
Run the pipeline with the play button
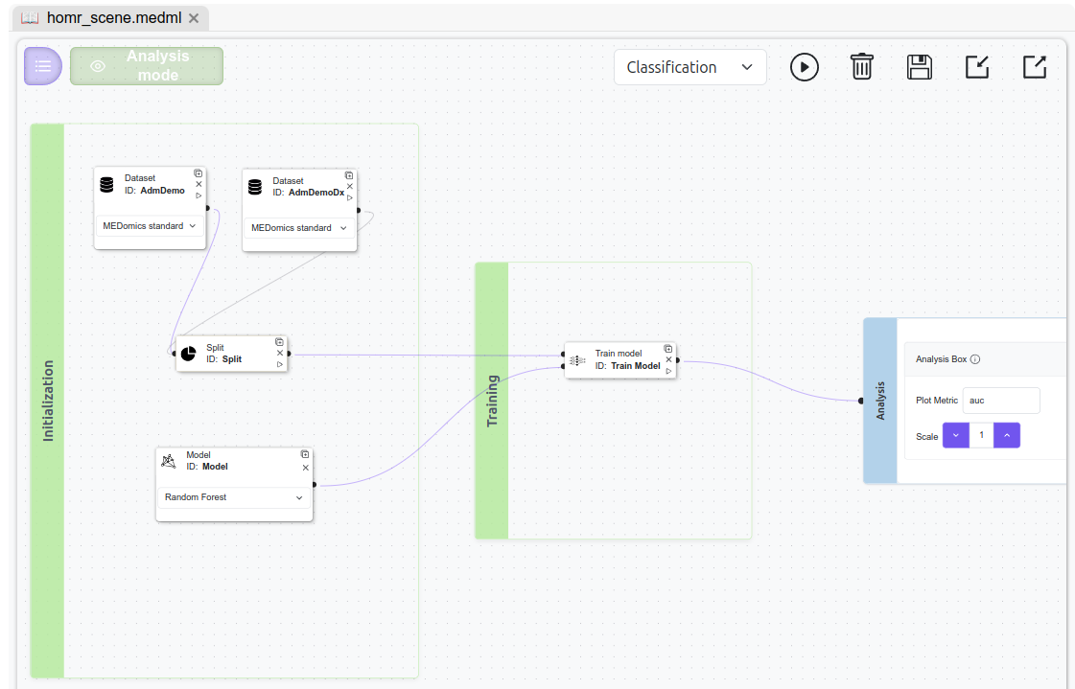point(804,67)
